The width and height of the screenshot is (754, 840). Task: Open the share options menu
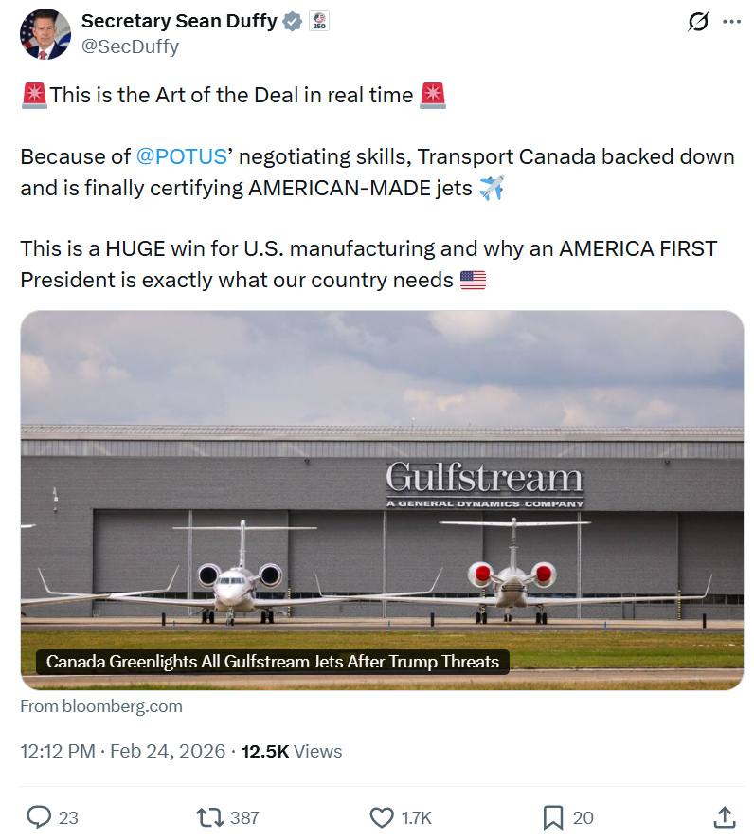[724, 816]
